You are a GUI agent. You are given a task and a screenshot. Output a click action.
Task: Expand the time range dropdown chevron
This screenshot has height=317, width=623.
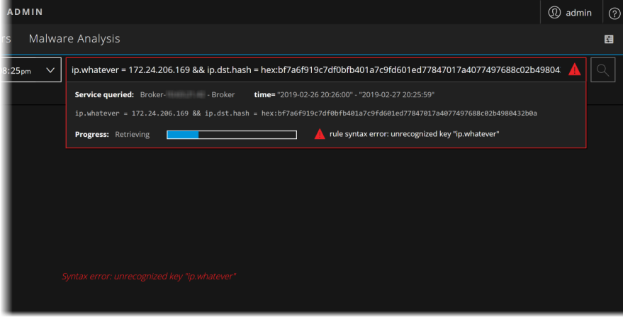[50, 70]
